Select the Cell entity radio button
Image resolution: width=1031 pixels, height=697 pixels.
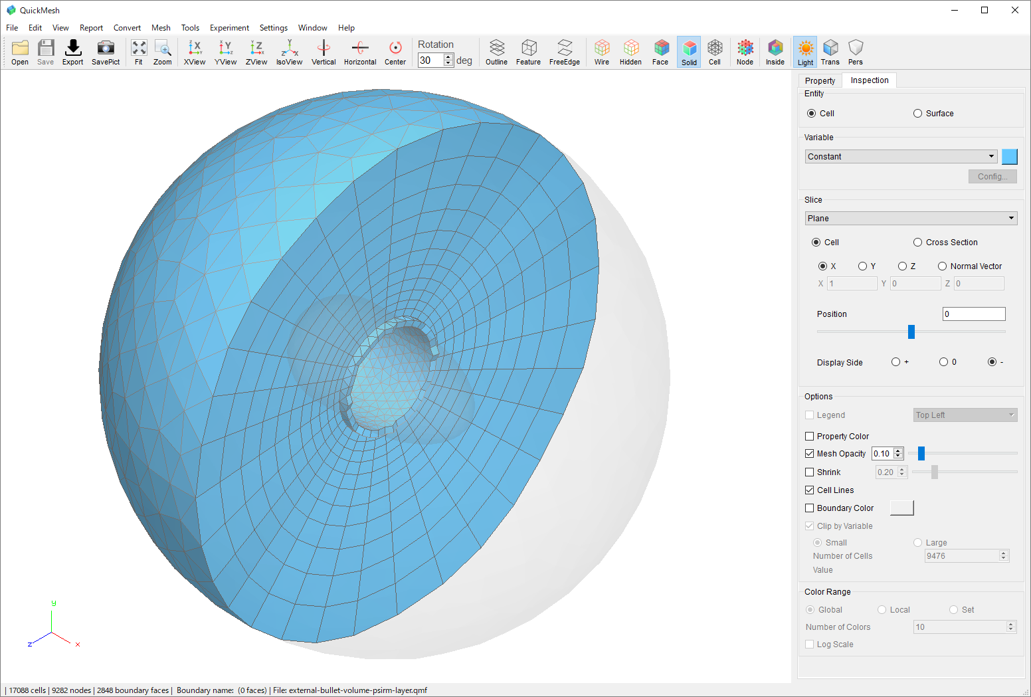811,114
